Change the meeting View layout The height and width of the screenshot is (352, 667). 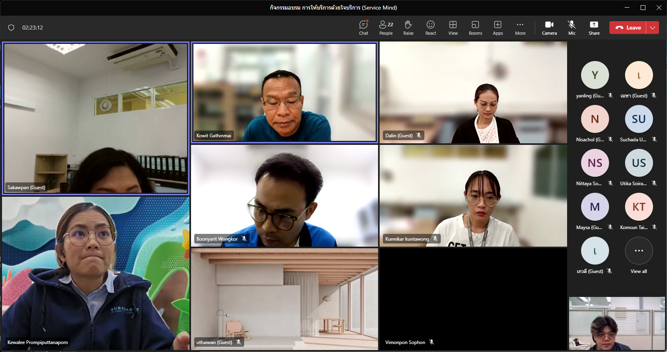pyautogui.click(x=453, y=28)
